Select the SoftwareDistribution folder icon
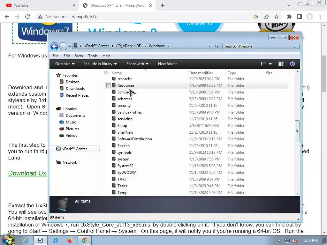 pyautogui.click(x=114, y=139)
